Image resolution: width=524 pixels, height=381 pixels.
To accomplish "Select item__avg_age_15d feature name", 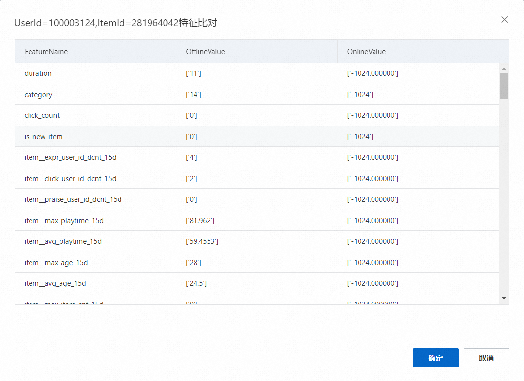I will [x=55, y=283].
